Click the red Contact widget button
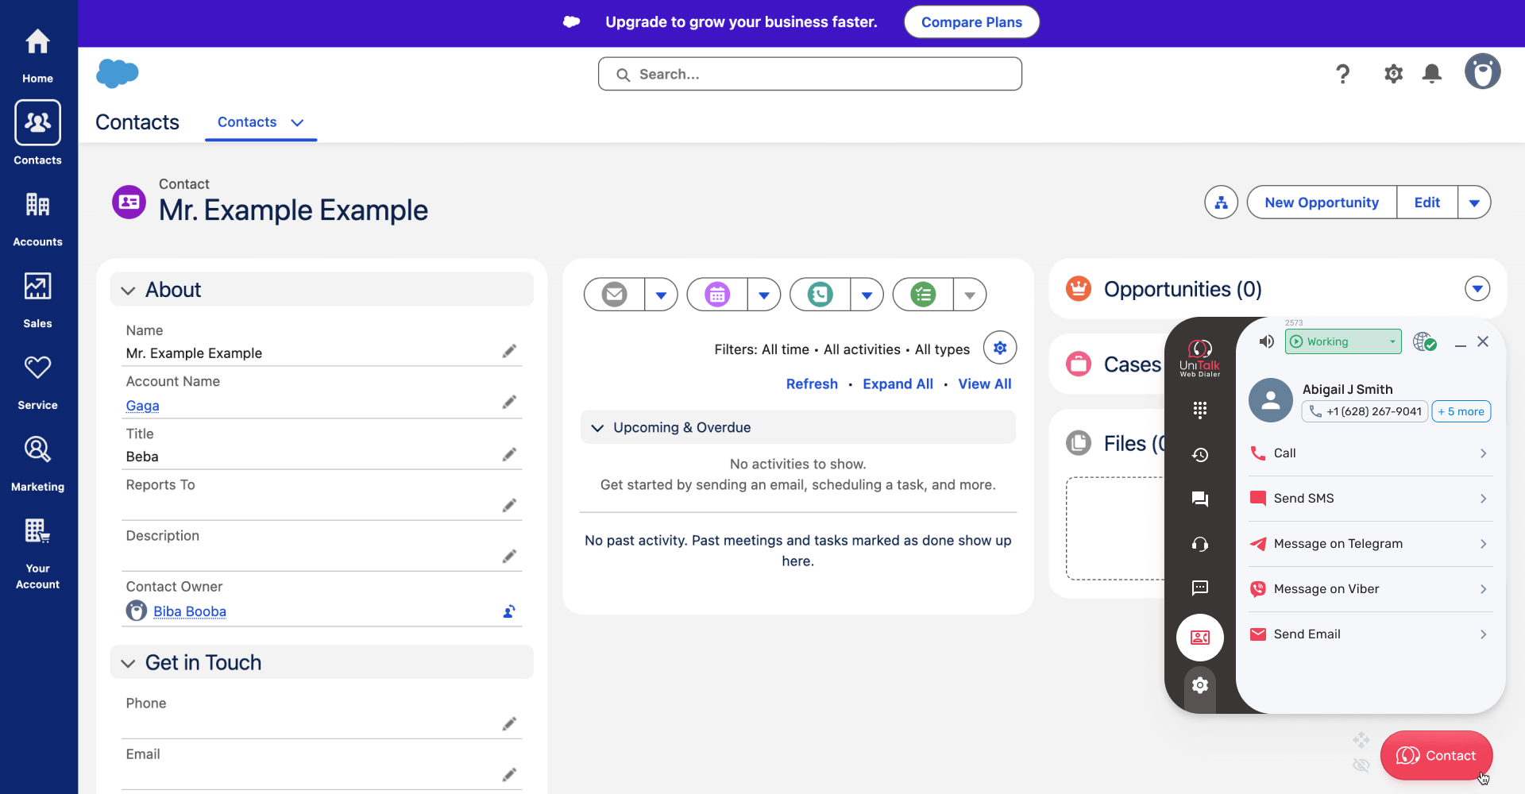The image size is (1525, 794). (1436, 755)
